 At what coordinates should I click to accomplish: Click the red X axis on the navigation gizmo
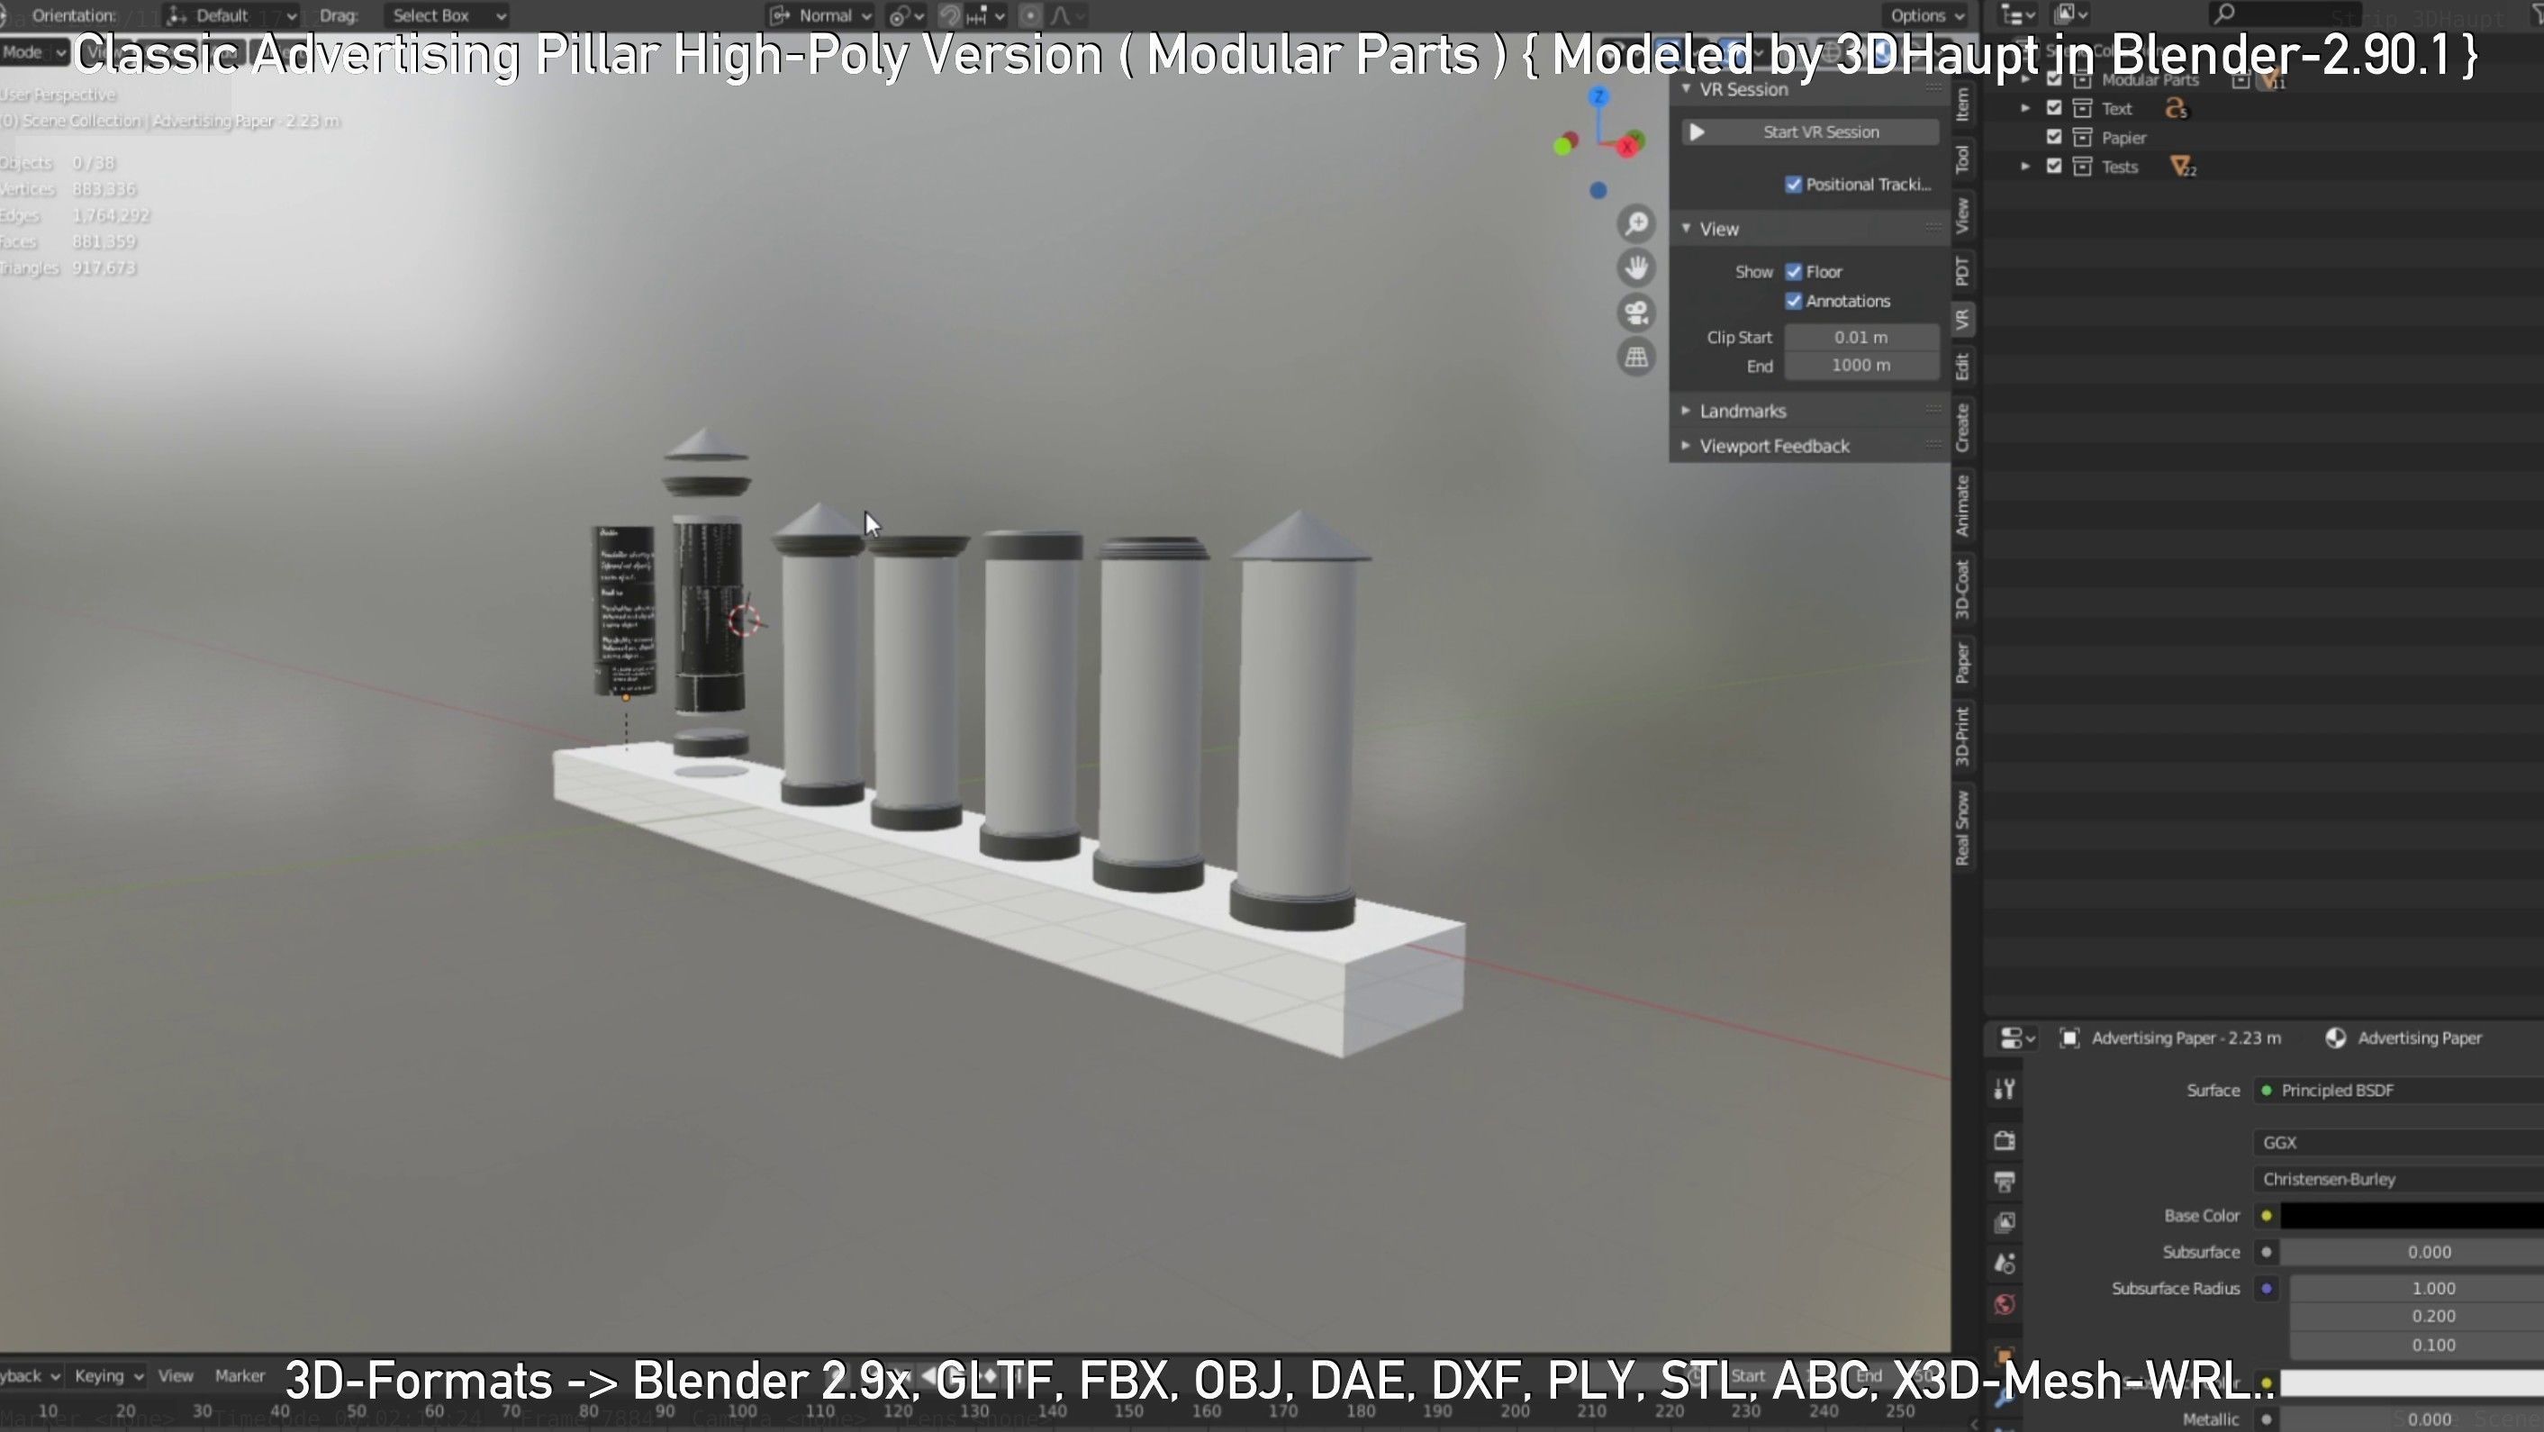point(1628,146)
